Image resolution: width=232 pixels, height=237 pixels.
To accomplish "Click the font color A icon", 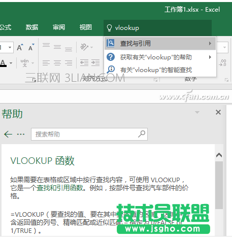I will click(x=3, y=63).
